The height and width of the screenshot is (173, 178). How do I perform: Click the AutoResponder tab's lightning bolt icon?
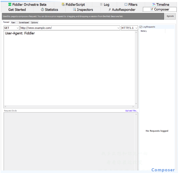[109, 10]
